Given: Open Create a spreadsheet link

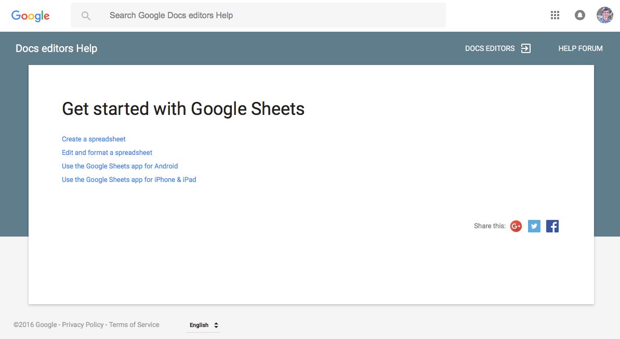Looking at the screenshot, I should click(x=94, y=139).
